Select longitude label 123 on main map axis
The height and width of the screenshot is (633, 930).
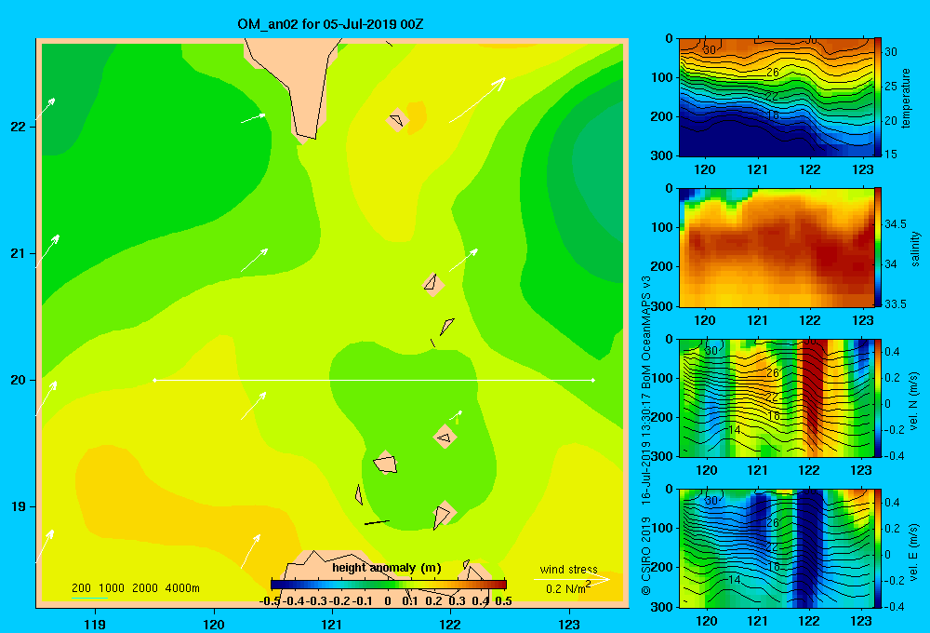[x=569, y=624]
